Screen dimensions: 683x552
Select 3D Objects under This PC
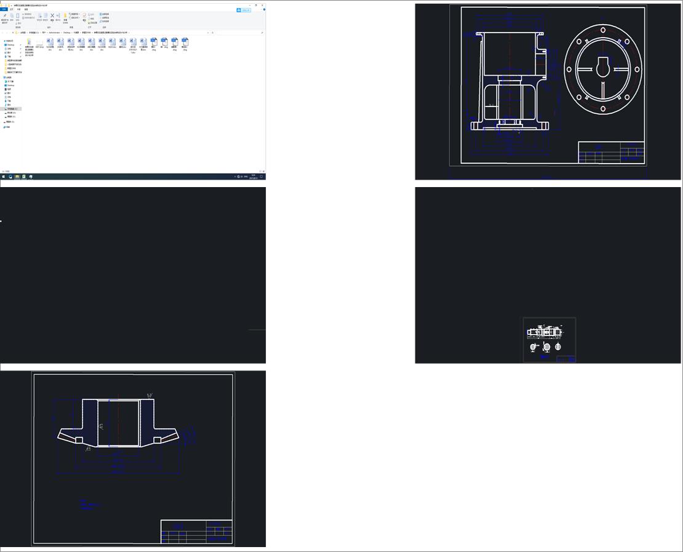point(9,81)
